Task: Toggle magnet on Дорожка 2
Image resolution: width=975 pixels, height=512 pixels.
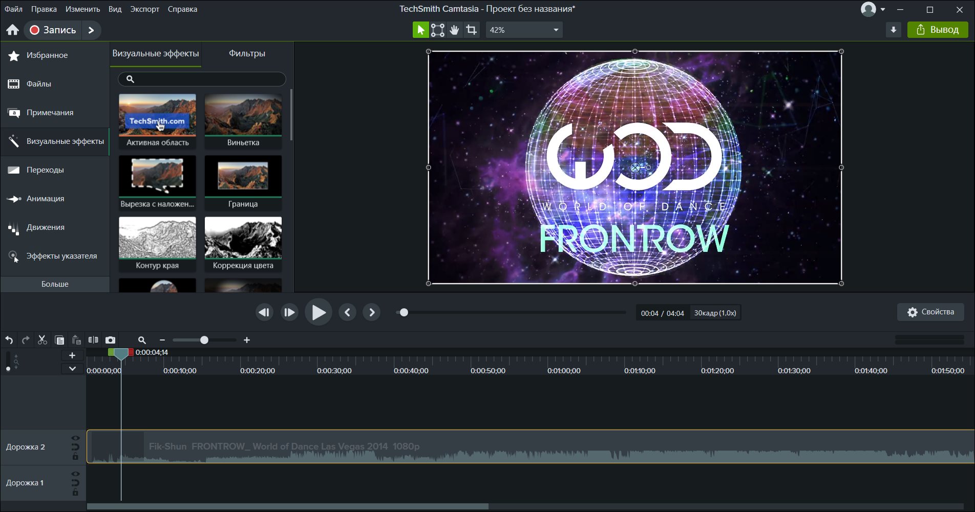Action: (75, 447)
